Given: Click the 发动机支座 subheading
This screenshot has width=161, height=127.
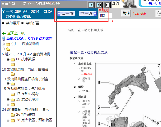Looking at the screenshot, I should tap(77, 58).
